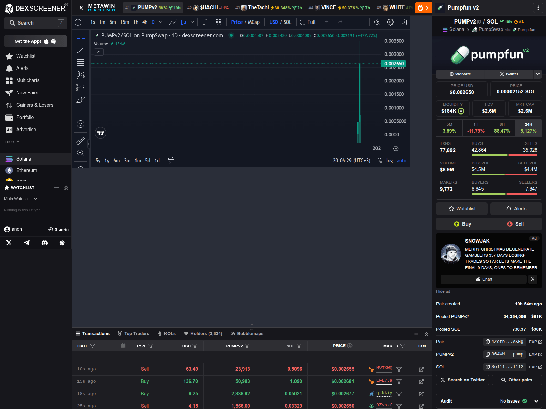546x409 pixels.
Task: Filter transactions by the calendar date icon
Action: click(x=123, y=346)
